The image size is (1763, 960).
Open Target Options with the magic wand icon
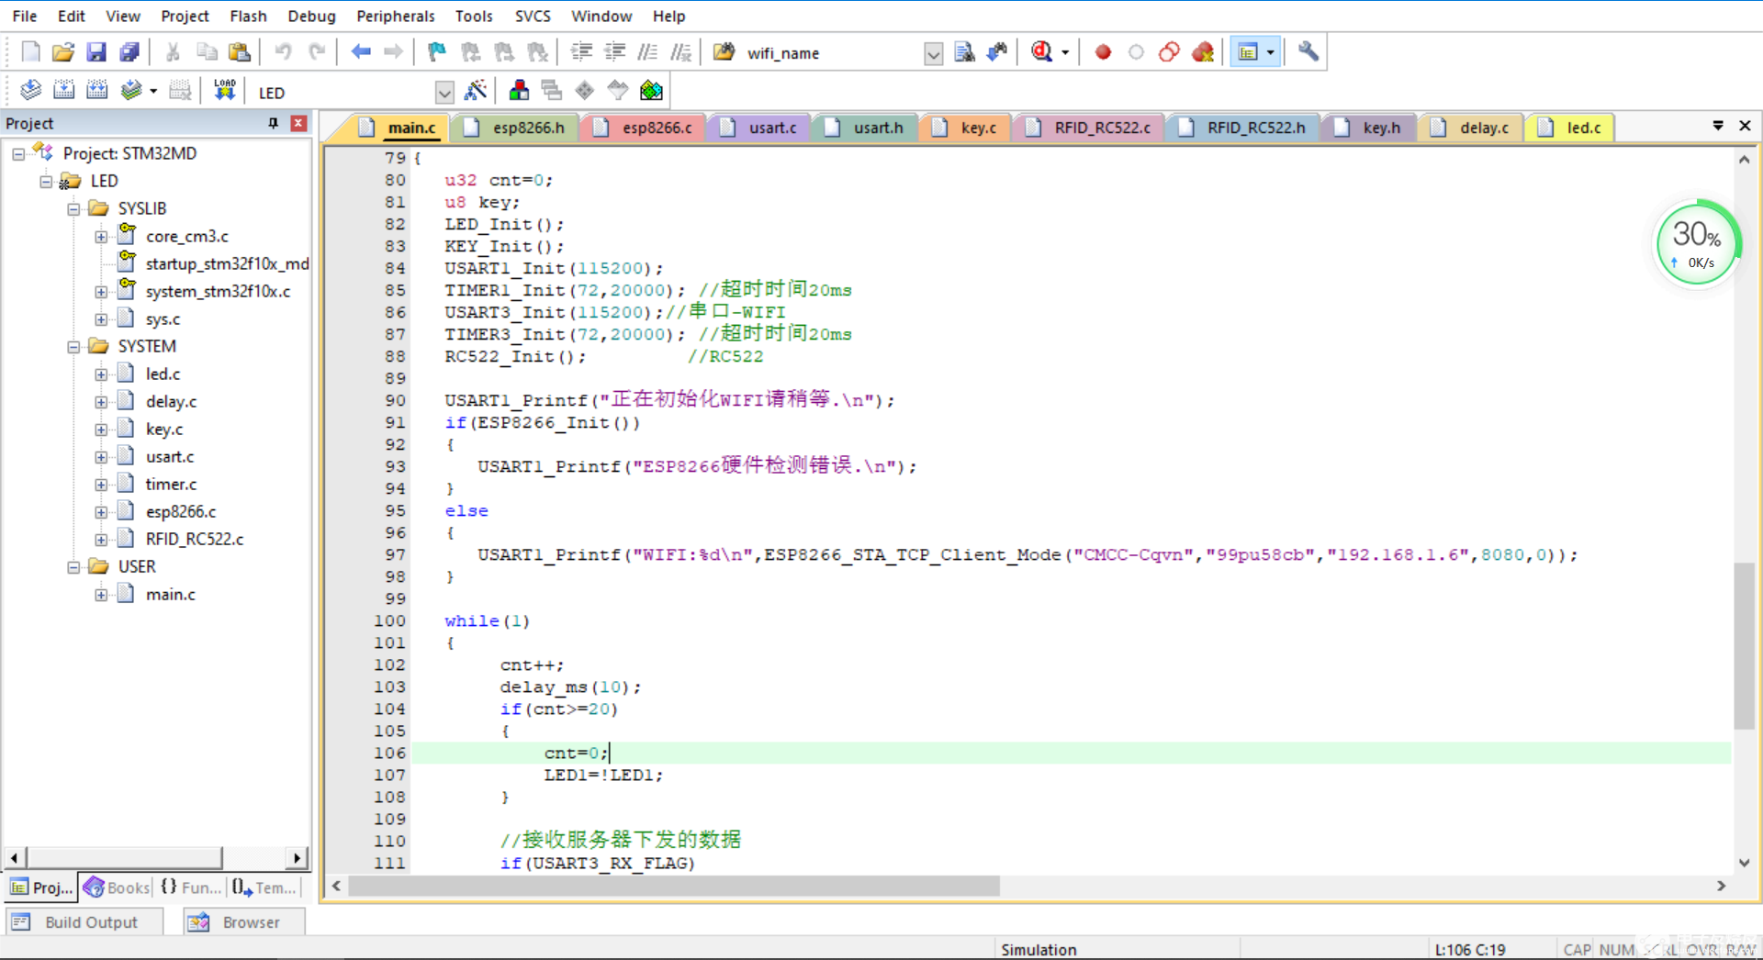[x=476, y=91]
